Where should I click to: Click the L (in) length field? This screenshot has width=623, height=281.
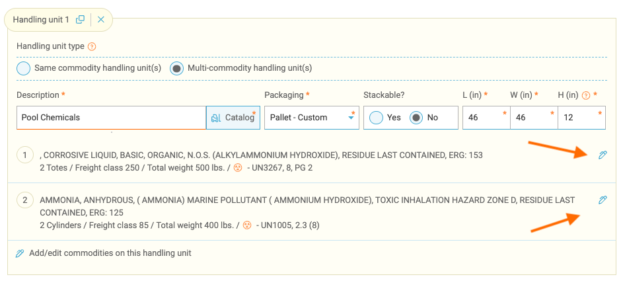486,118
